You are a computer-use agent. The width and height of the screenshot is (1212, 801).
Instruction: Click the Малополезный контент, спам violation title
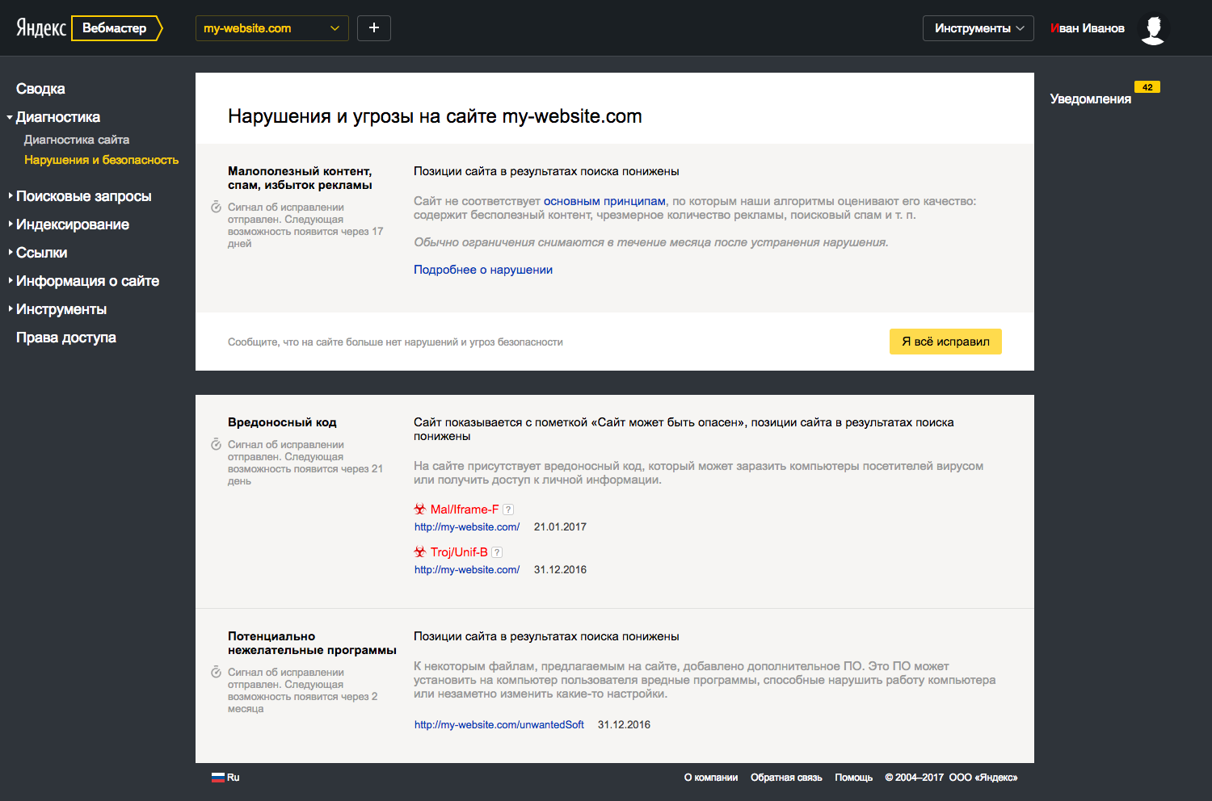(300, 178)
